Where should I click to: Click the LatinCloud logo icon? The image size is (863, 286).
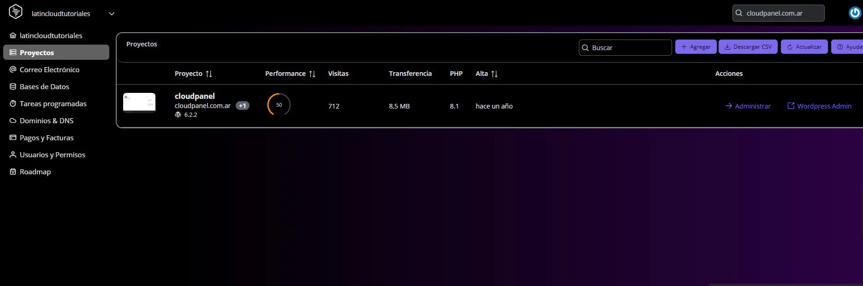16,12
